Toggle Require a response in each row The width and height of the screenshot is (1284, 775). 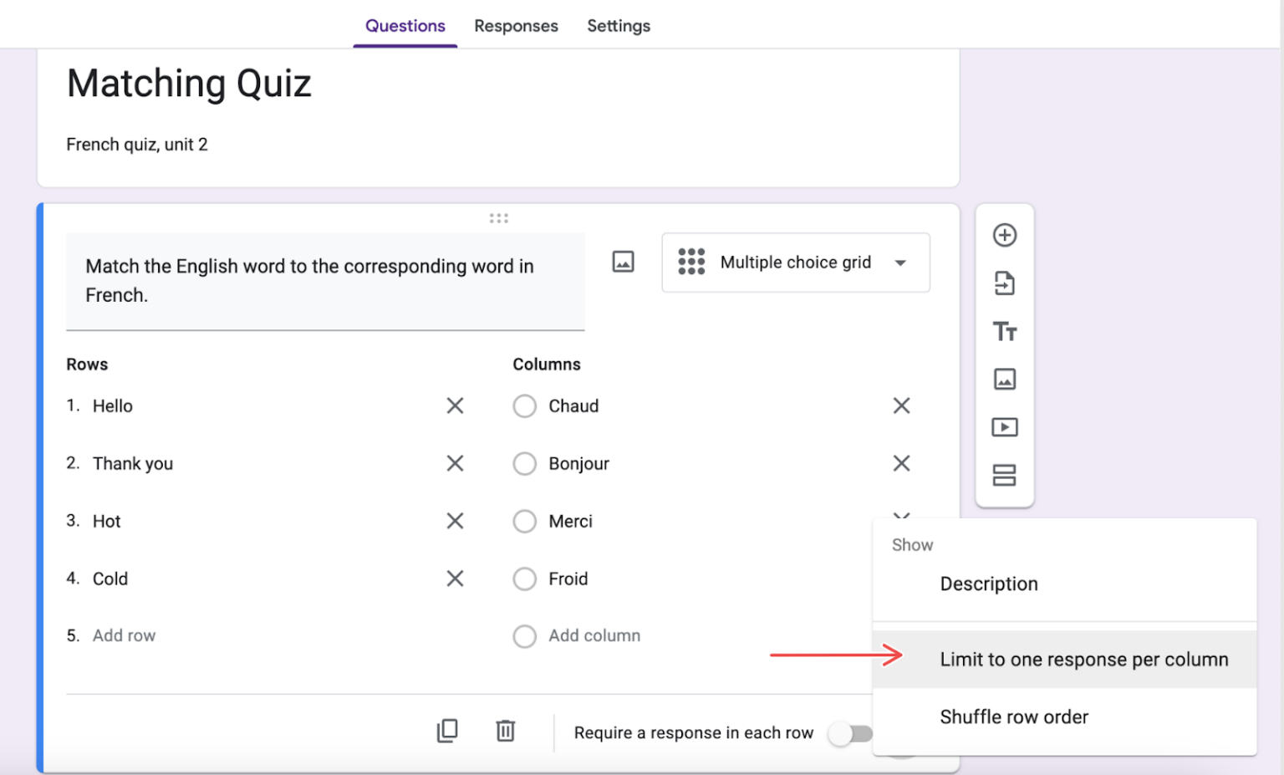pyautogui.click(x=850, y=732)
